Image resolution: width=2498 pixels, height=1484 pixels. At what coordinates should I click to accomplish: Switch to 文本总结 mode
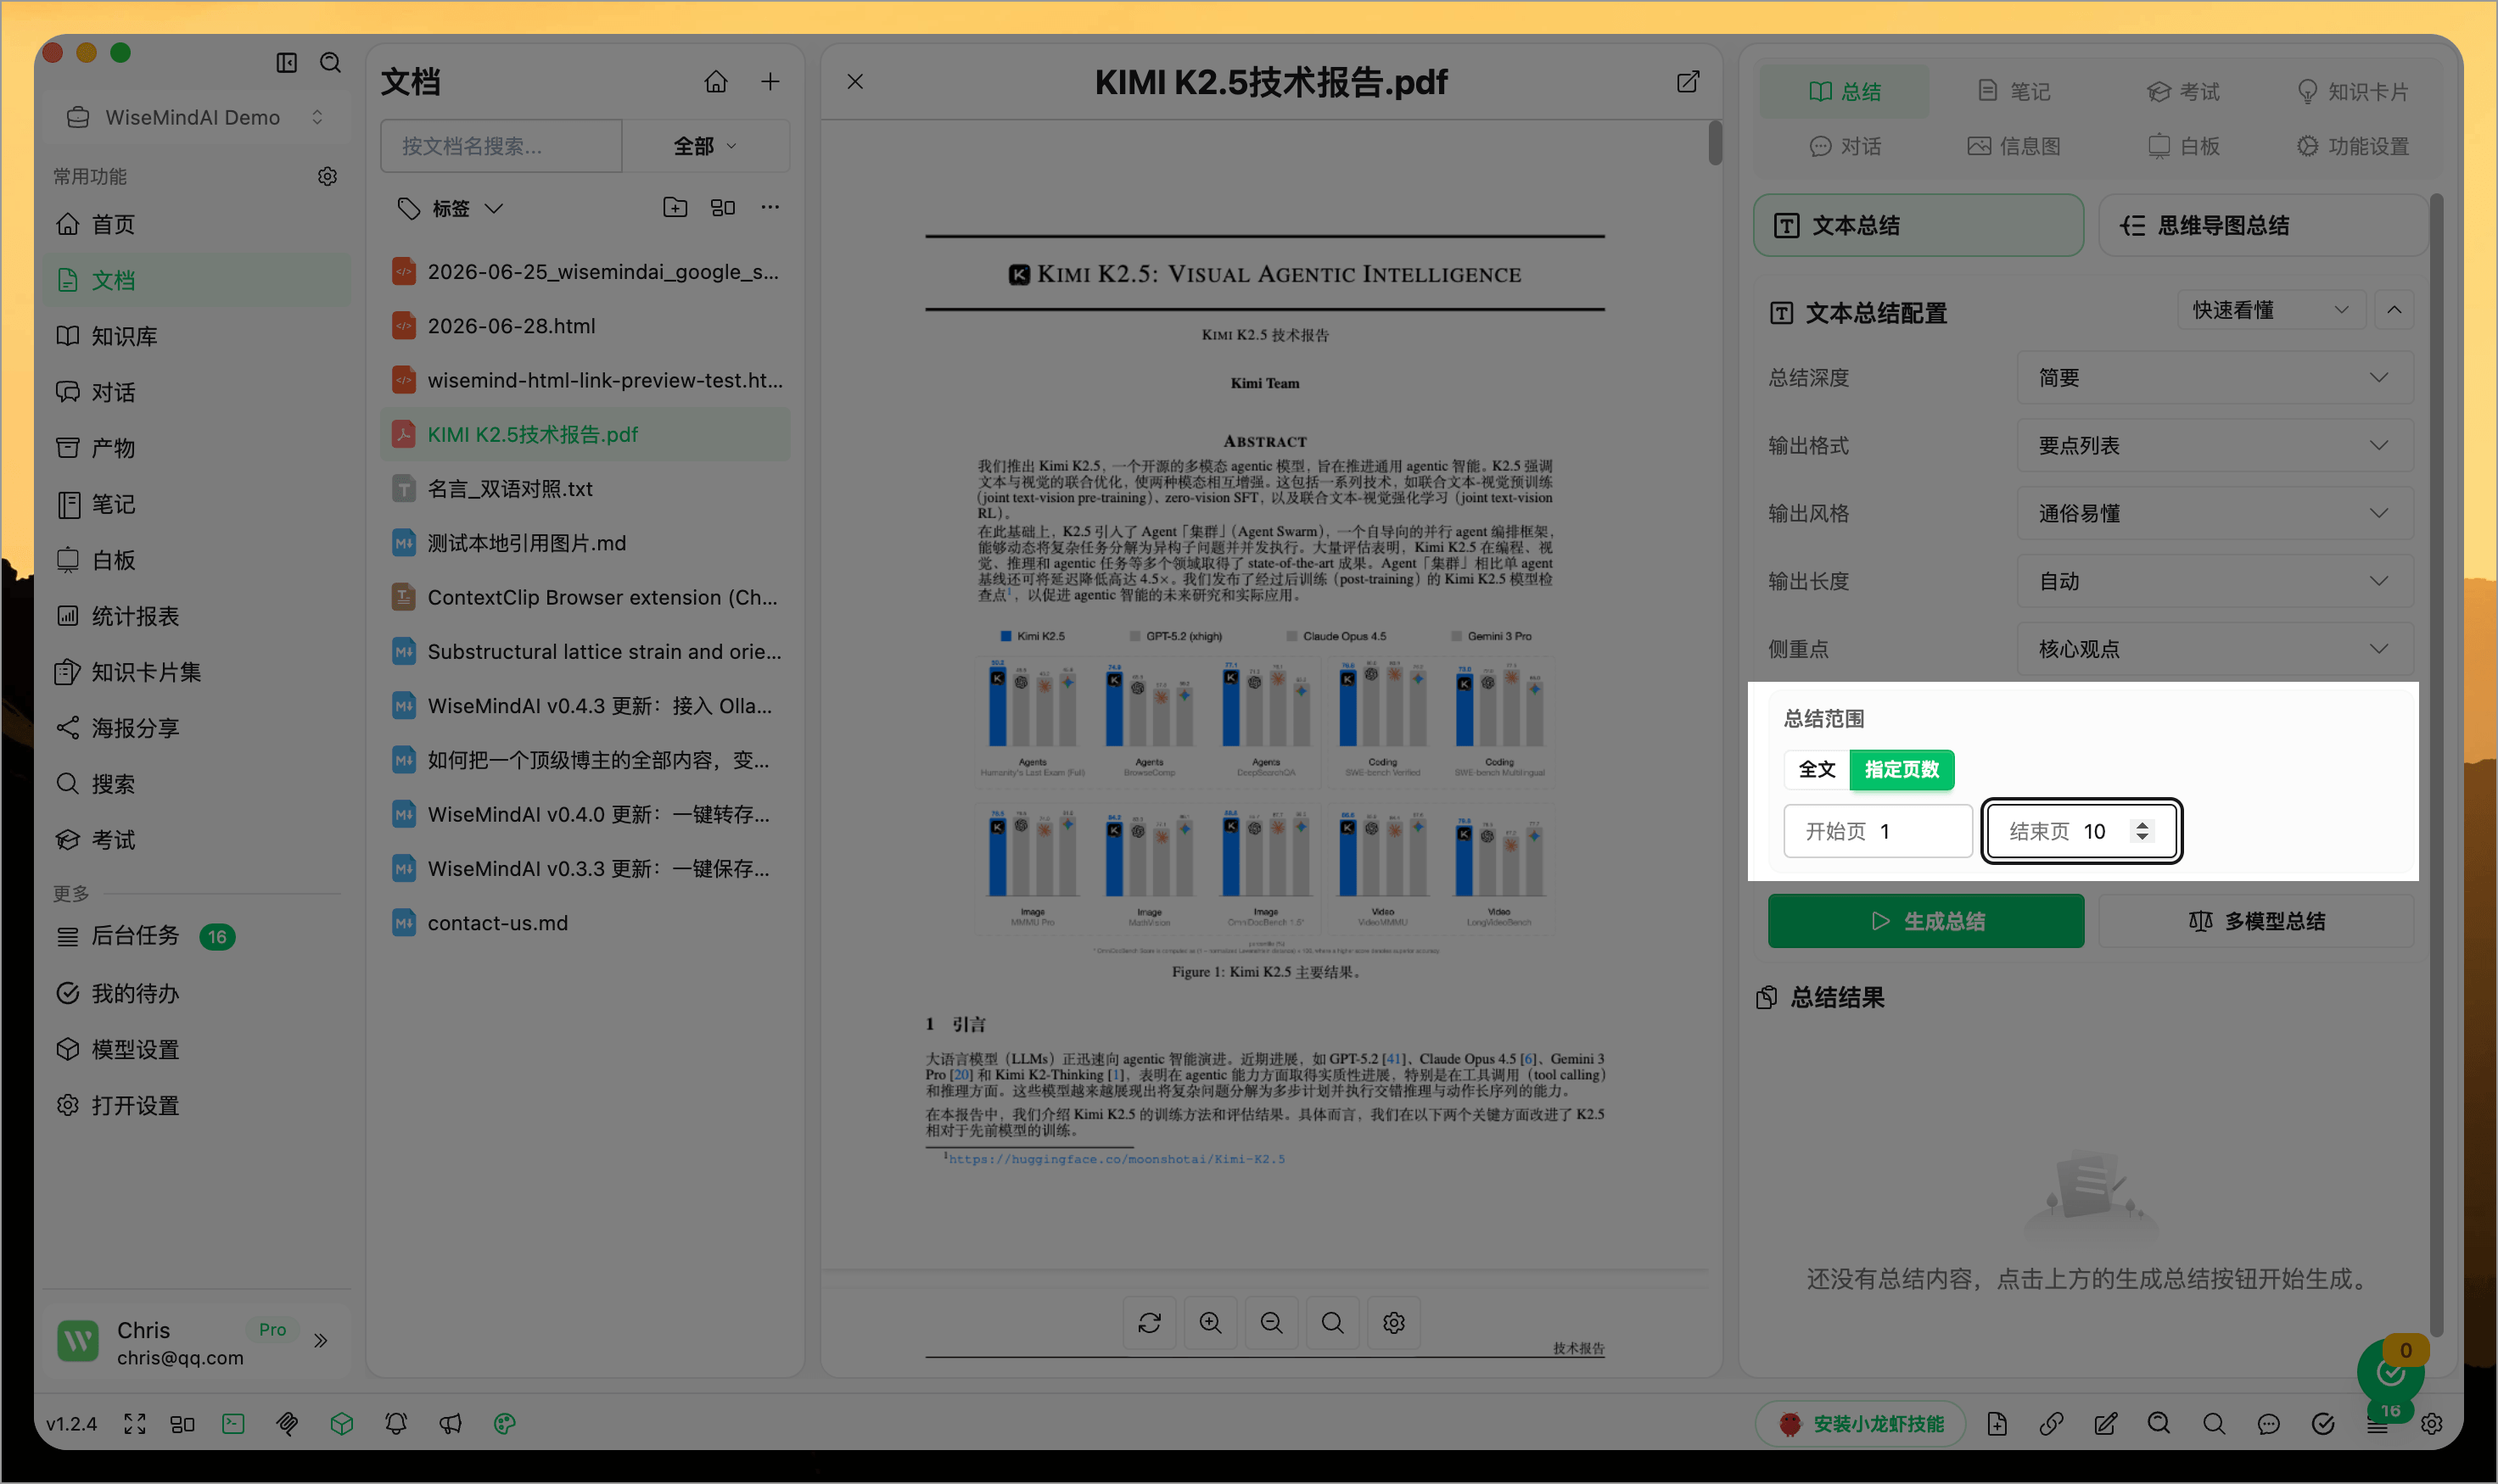coord(1918,225)
